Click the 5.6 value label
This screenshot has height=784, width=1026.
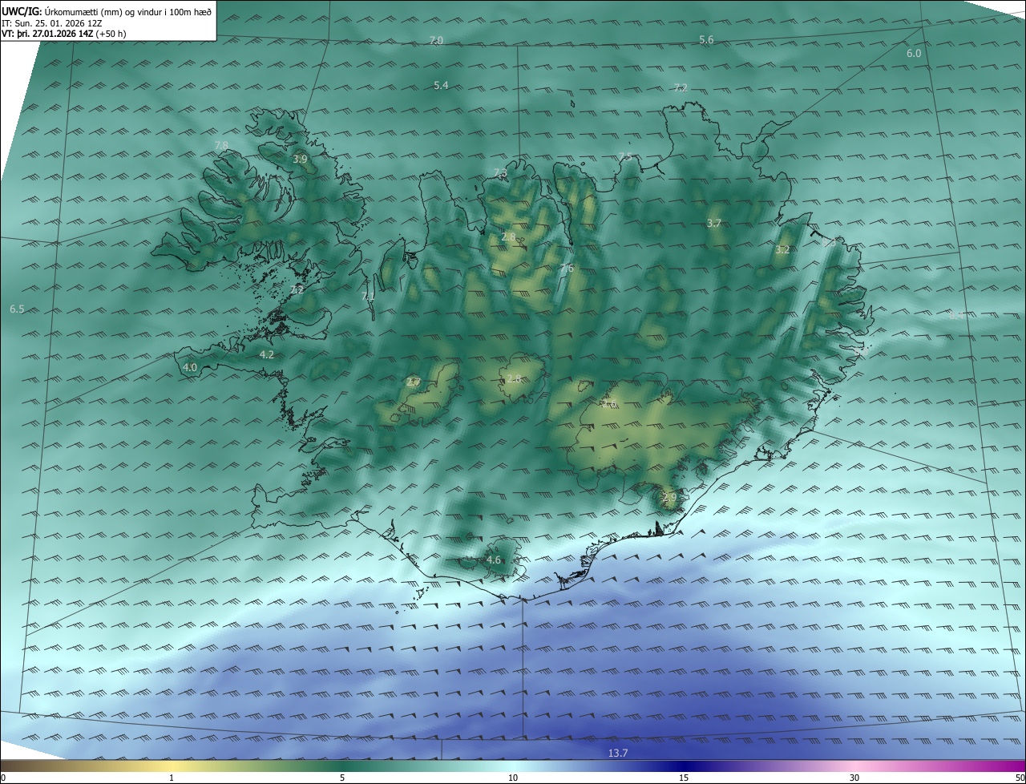(x=706, y=39)
